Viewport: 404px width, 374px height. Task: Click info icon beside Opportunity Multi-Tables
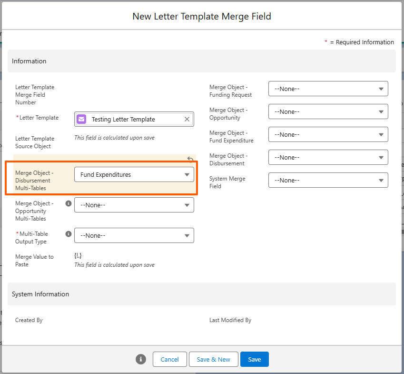click(x=68, y=203)
